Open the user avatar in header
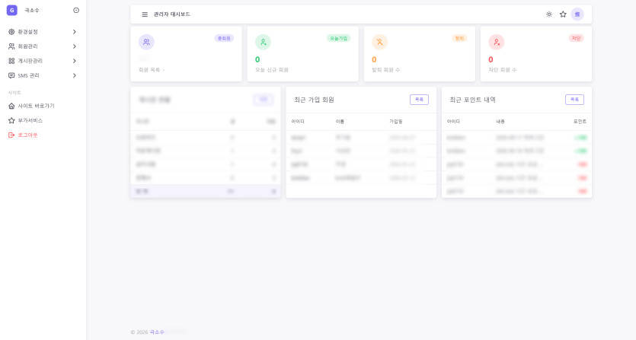 (x=577, y=14)
